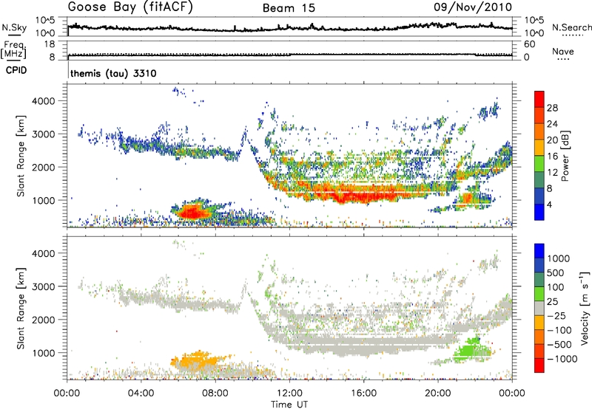Click the '-1000' value on Velocity scale
The width and height of the screenshot is (592, 409).
562,359
